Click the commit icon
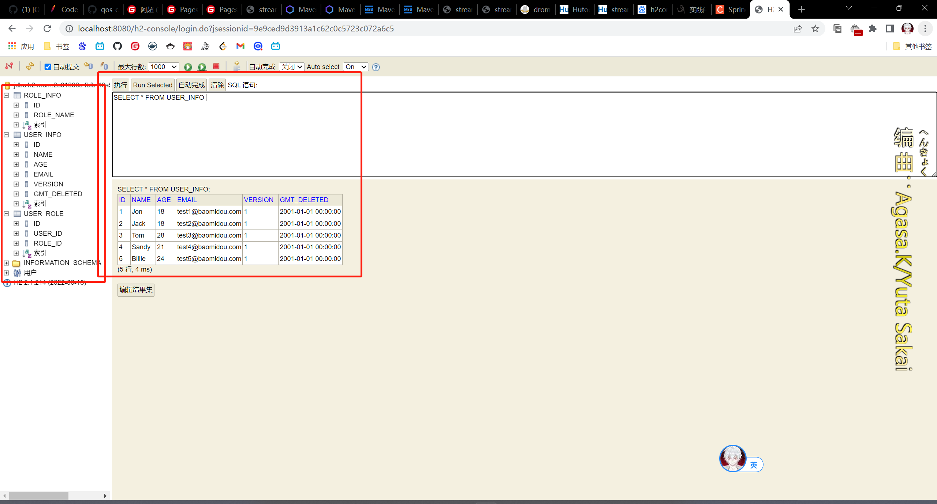 (x=104, y=66)
